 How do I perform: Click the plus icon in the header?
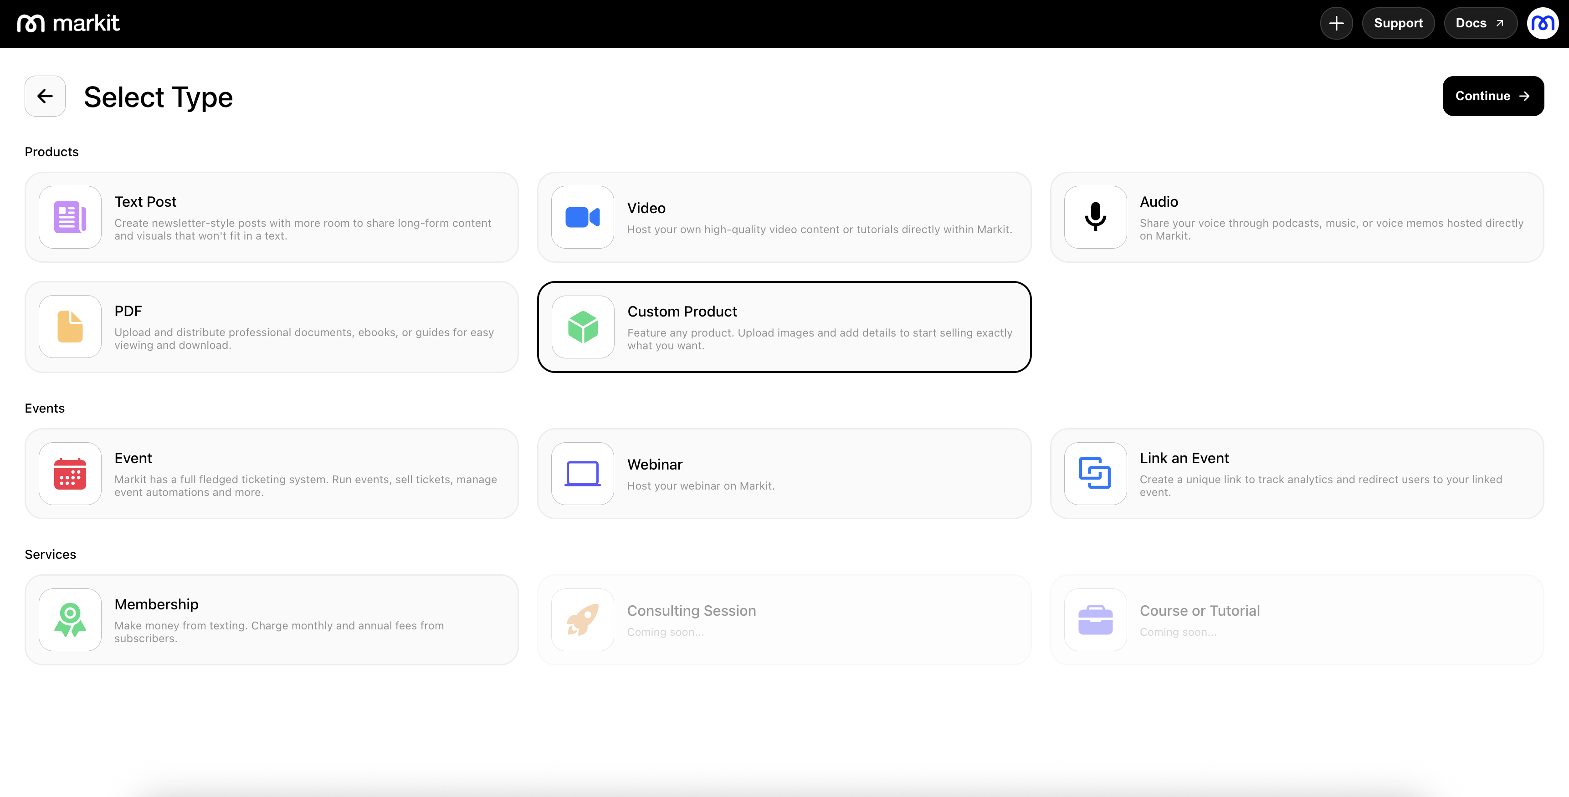tap(1336, 23)
